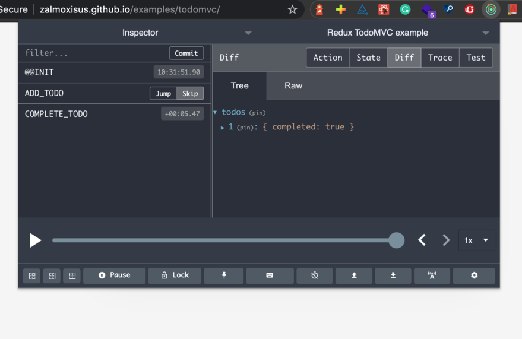Click the pin icon to persist state

[x=224, y=275]
